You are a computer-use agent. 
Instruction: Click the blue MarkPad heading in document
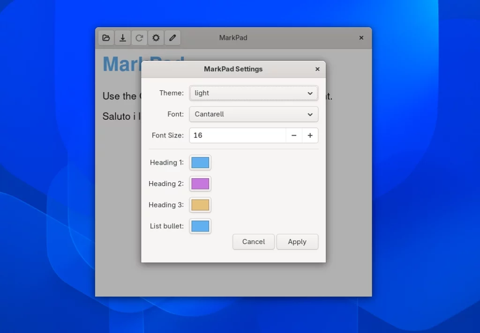tap(122, 64)
